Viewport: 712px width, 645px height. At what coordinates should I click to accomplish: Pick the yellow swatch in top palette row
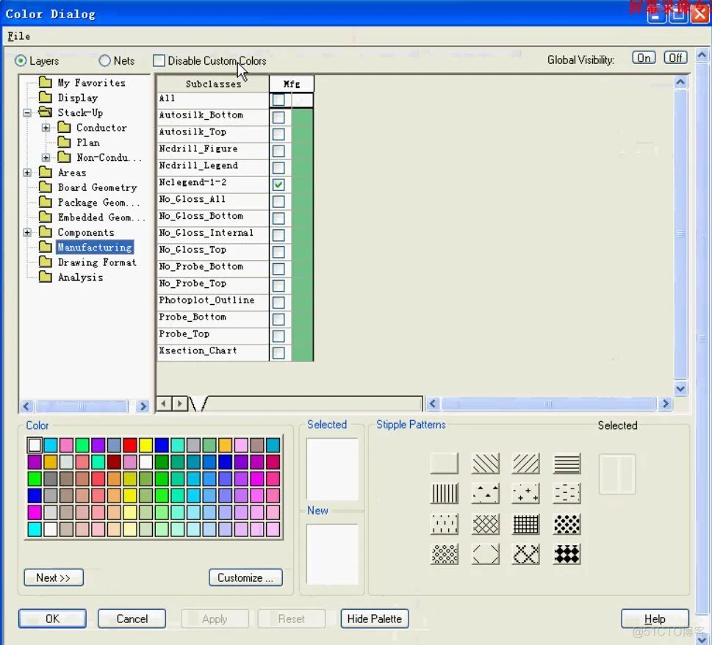tap(145, 445)
